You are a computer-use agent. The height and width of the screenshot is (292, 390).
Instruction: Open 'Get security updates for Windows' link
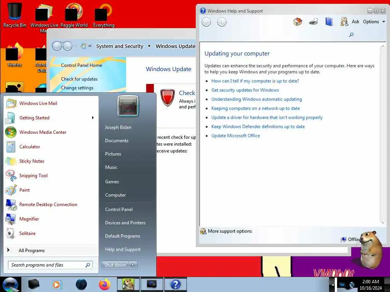pyautogui.click(x=245, y=90)
